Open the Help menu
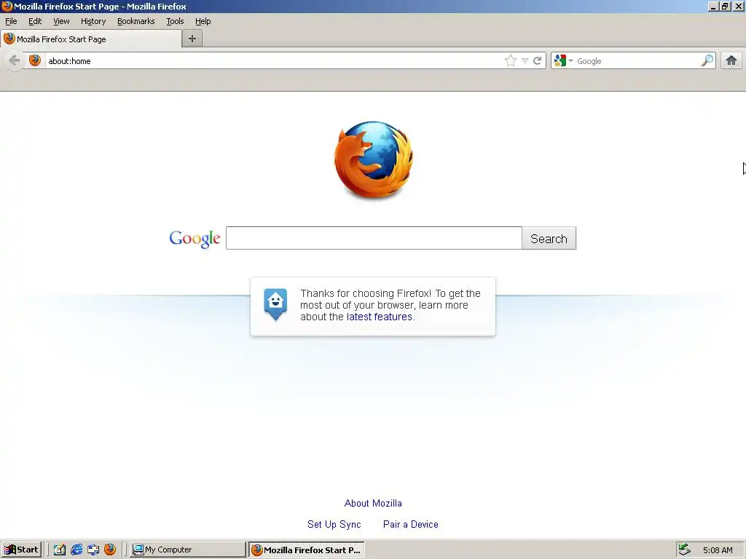Image resolution: width=746 pixels, height=559 pixels. click(x=203, y=21)
